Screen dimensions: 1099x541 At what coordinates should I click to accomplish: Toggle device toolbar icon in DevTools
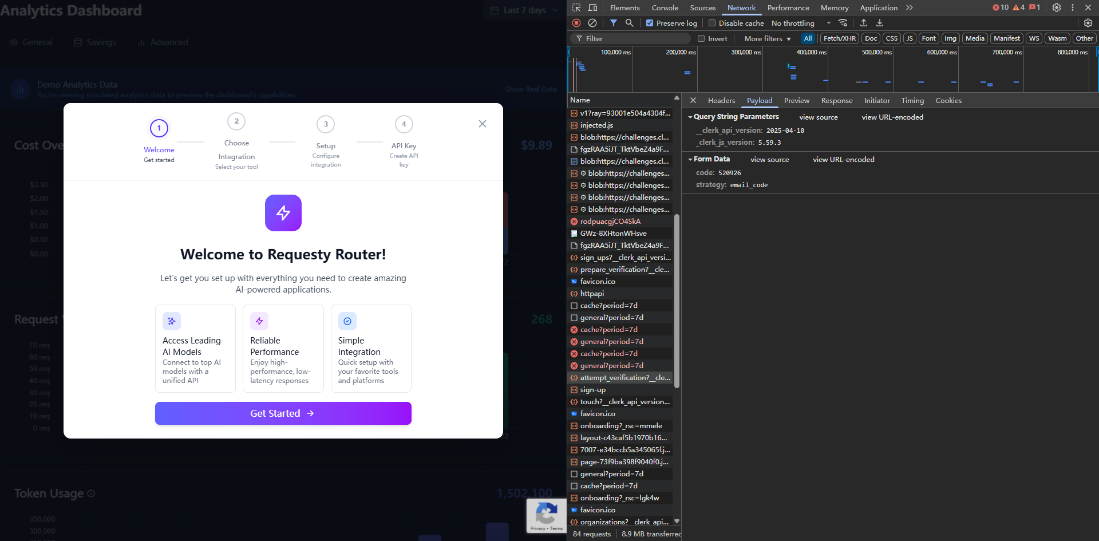tap(593, 7)
